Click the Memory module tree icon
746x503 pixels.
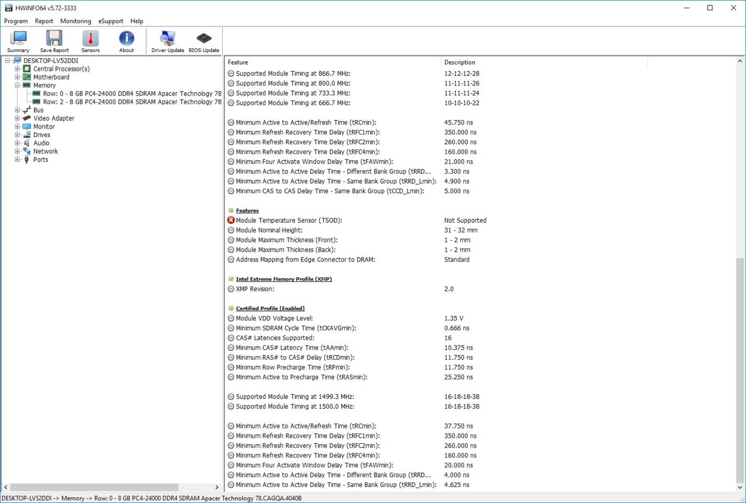point(27,85)
